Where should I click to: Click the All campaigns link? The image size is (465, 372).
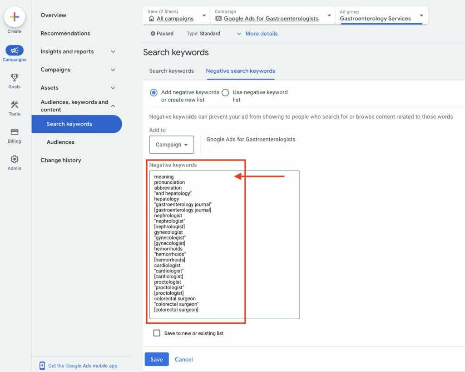[175, 19]
